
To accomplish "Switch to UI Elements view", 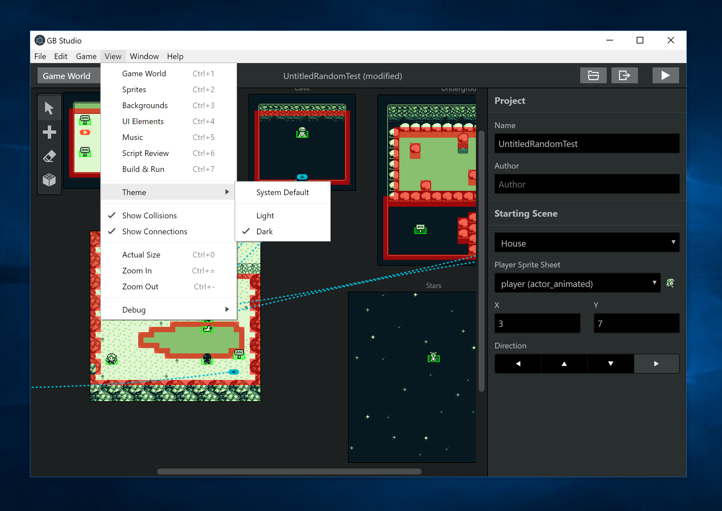I will [169, 121].
